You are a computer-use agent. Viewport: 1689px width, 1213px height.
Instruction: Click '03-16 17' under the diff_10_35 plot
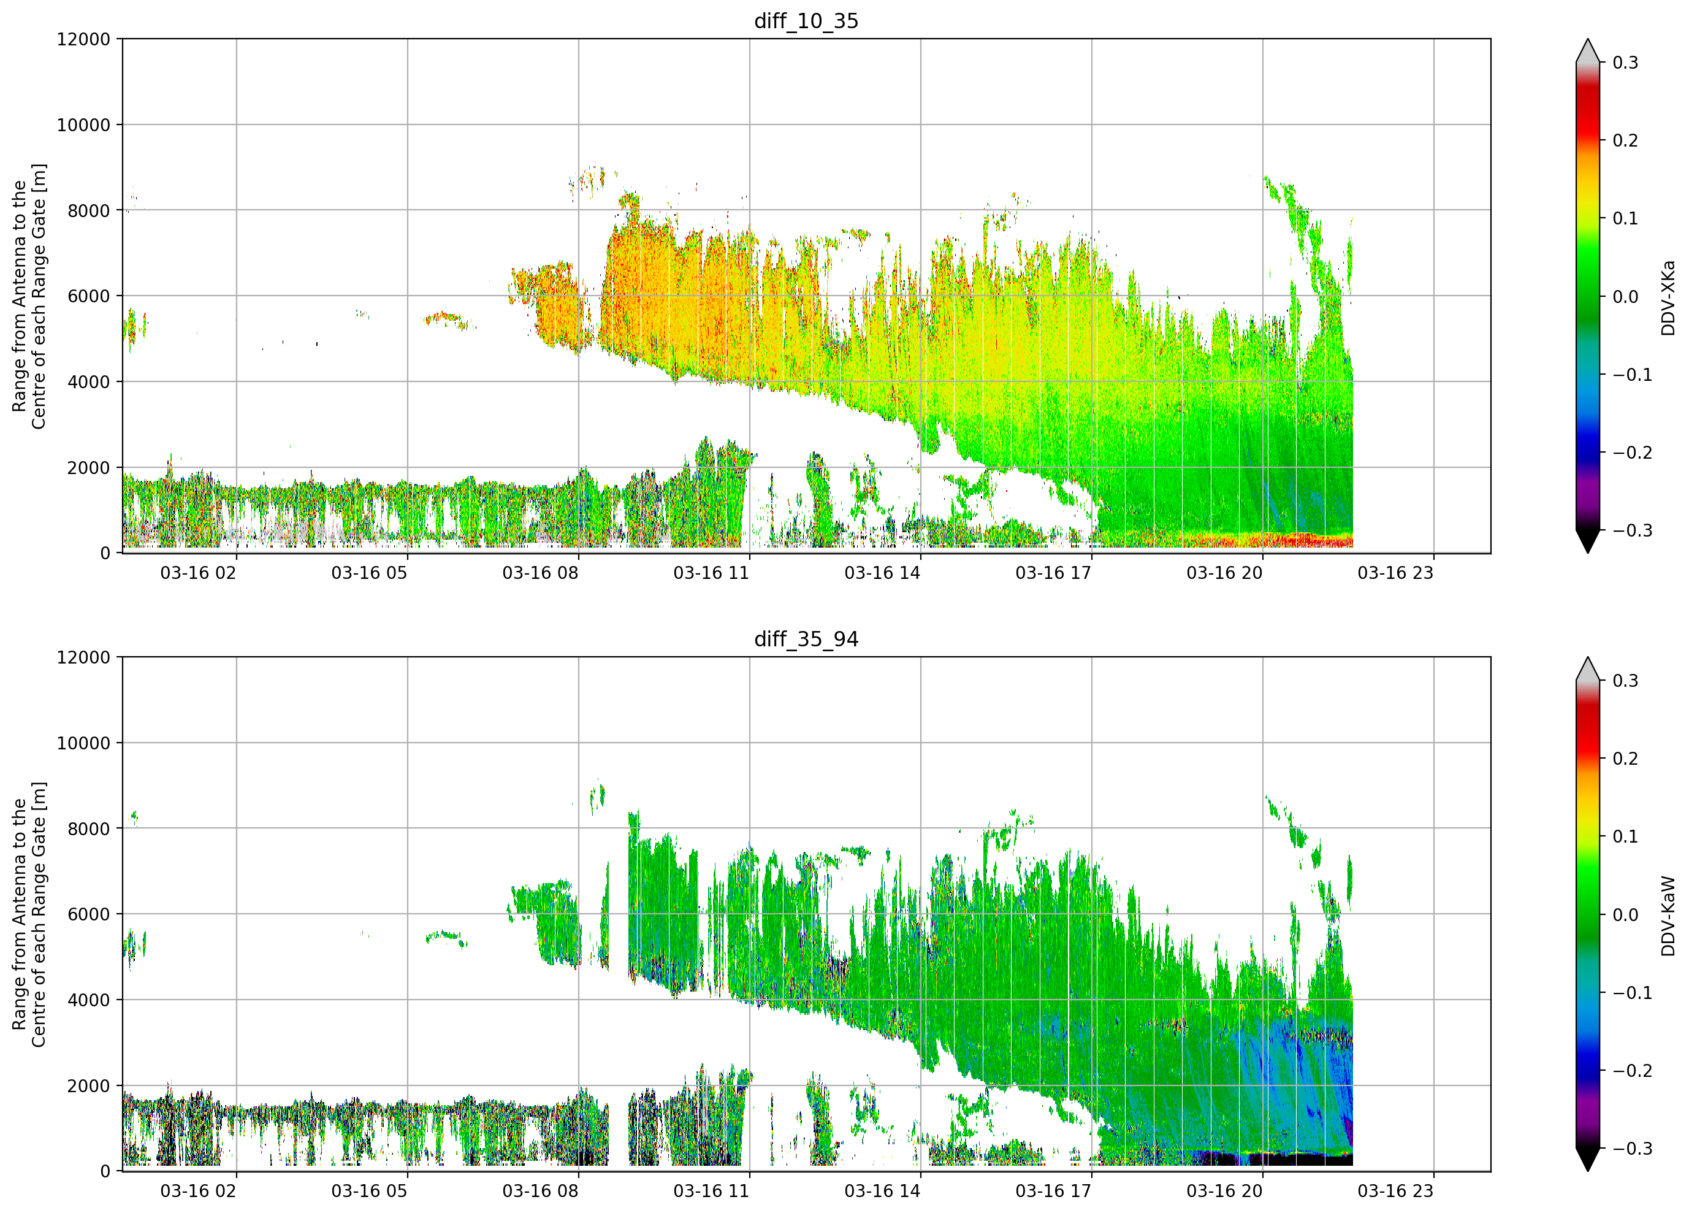(1054, 573)
